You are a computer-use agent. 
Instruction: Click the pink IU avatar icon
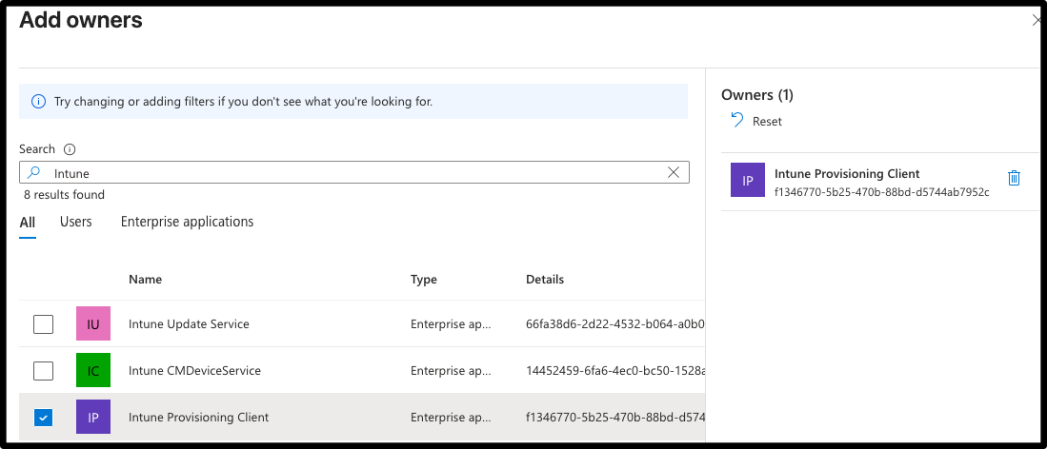pos(93,323)
